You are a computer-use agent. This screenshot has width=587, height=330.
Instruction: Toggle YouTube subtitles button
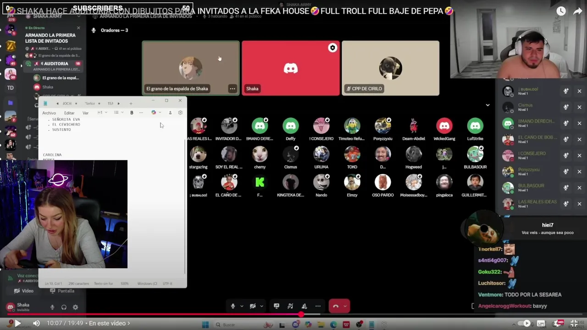coord(541,324)
